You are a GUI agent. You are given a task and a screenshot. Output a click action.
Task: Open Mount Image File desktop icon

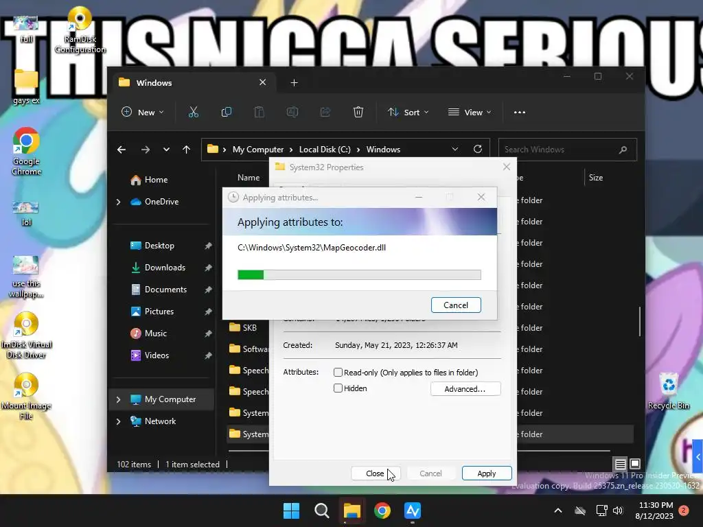click(x=27, y=397)
